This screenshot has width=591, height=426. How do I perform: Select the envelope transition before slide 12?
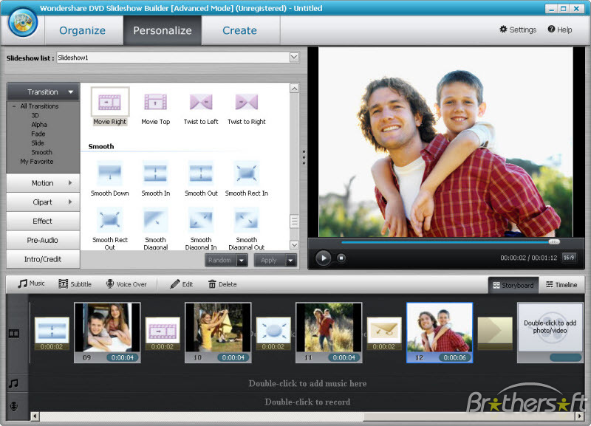pyautogui.click(x=384, y=333)
